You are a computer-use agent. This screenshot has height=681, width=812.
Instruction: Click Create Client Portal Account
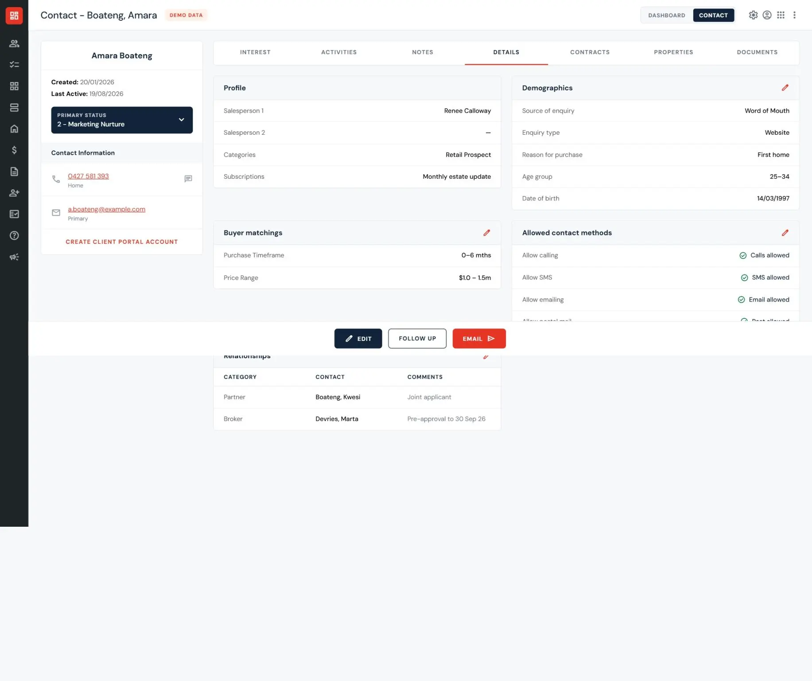point(122,242)
